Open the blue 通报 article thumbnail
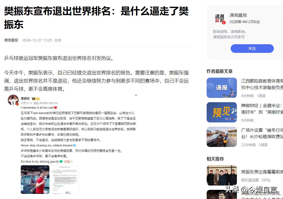Image resolution: width=283 pixels, height=199 pixels. point(222,88)
